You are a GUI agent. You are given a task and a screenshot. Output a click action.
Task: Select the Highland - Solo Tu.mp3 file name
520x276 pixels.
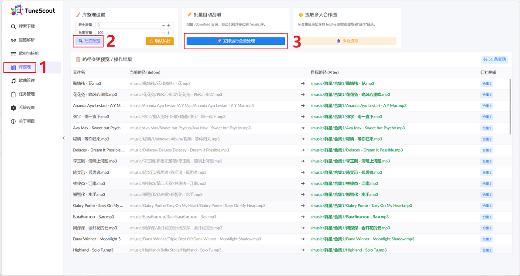(x=93, y=250)
